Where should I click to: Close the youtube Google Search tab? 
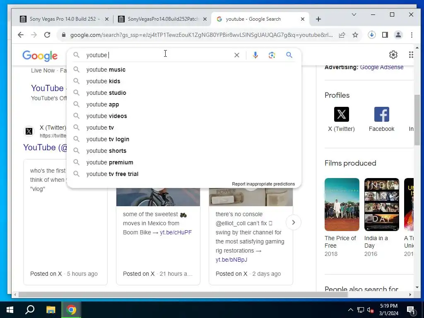[303, 19]
